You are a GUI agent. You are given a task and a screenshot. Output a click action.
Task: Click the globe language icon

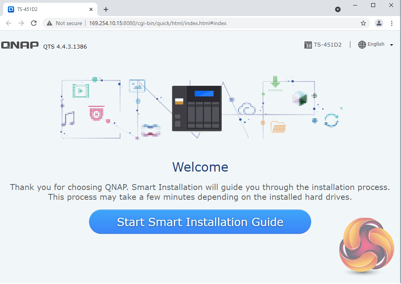click(x=362, y=44)
